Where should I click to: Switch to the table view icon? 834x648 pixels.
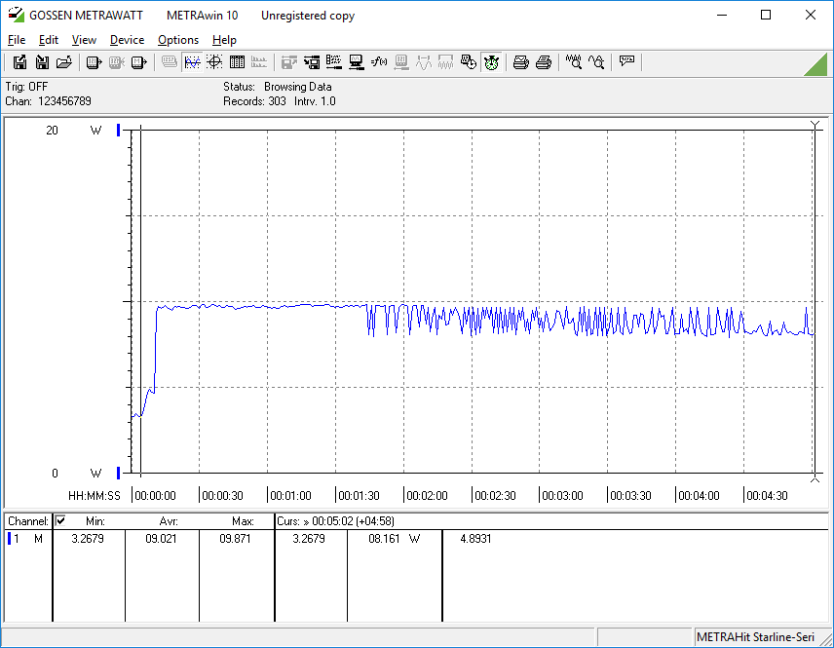pos(237,62)
